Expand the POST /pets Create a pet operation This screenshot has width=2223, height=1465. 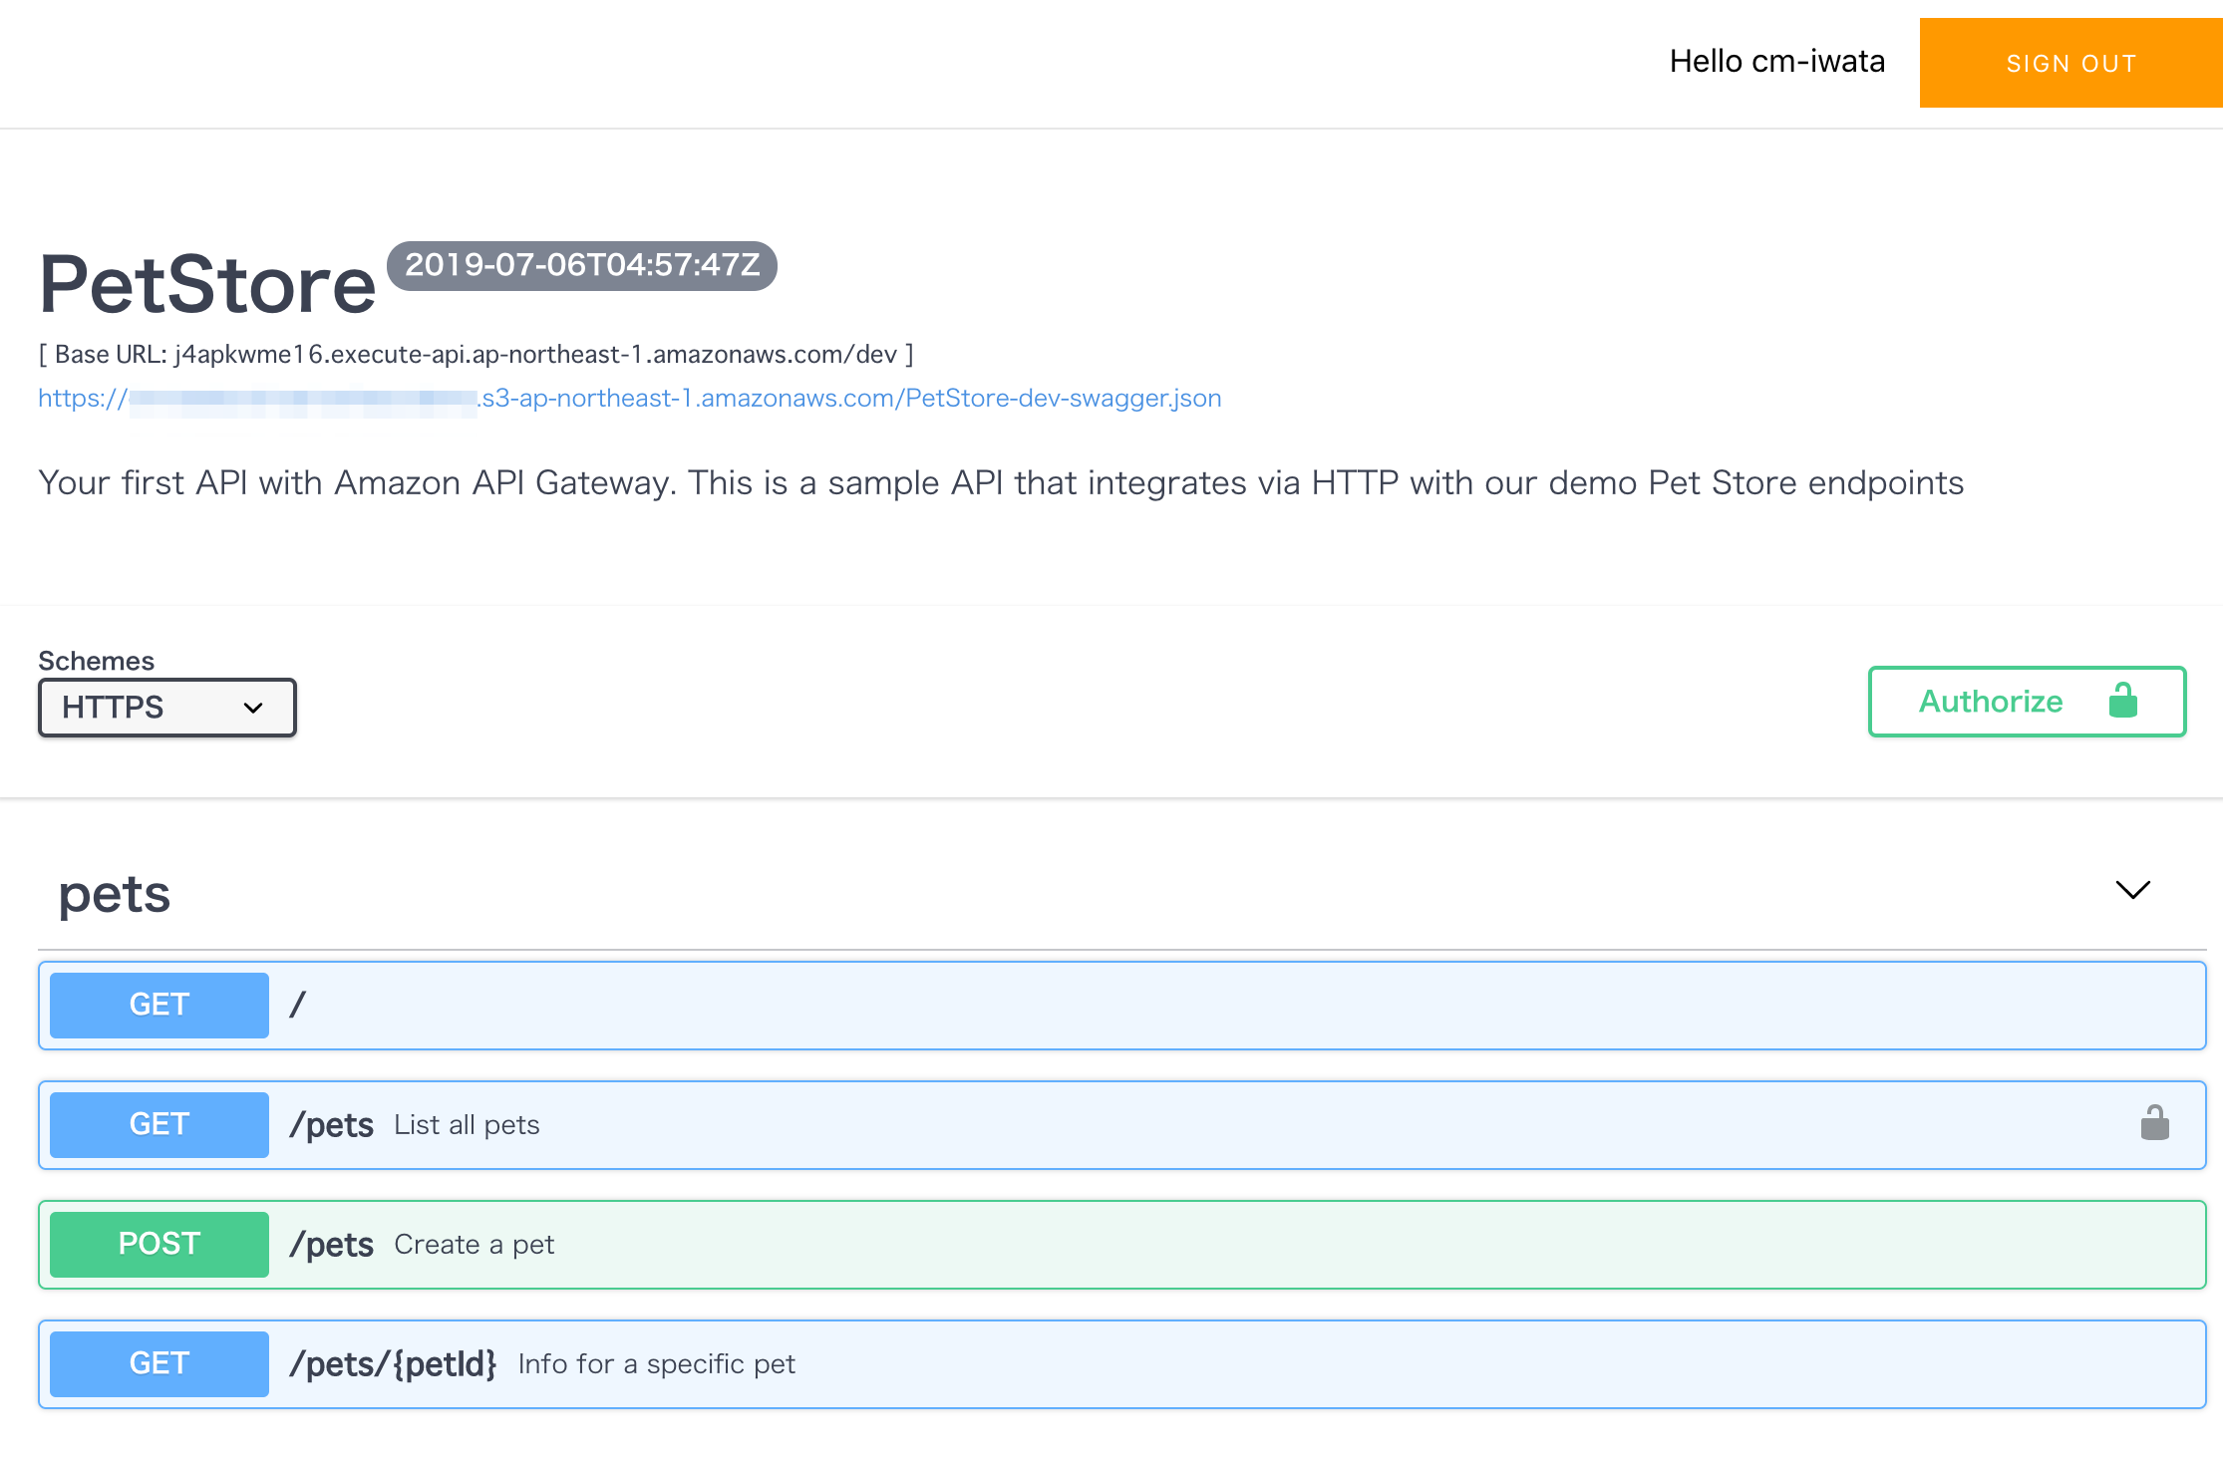tap(1097, 1244)
